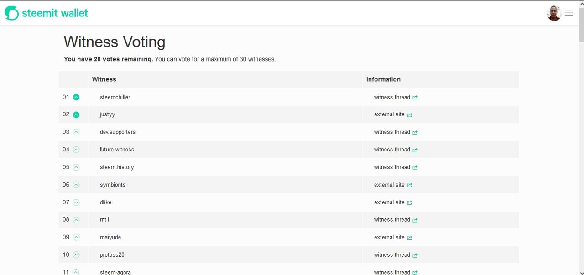Click the Witness column header

tap(104, 79)
